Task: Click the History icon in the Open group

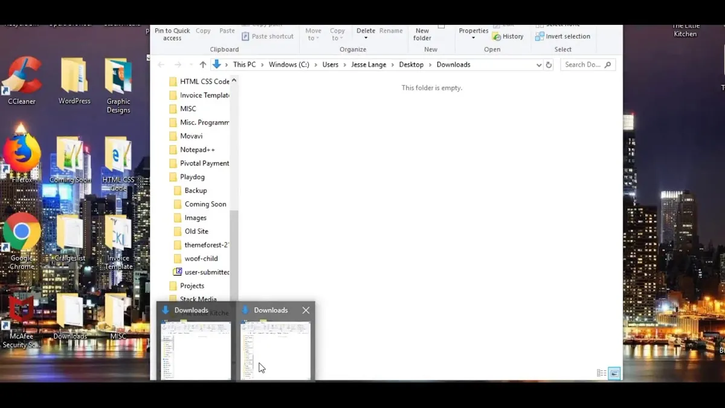Action: (x=497, y=36)
